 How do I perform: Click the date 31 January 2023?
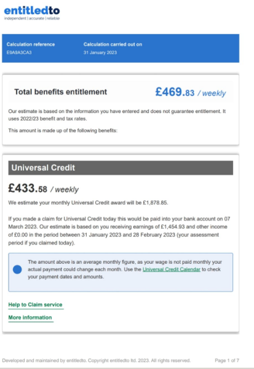click(x=100, y=52)
